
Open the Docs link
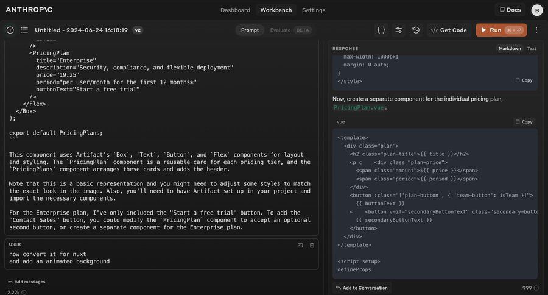510,10
